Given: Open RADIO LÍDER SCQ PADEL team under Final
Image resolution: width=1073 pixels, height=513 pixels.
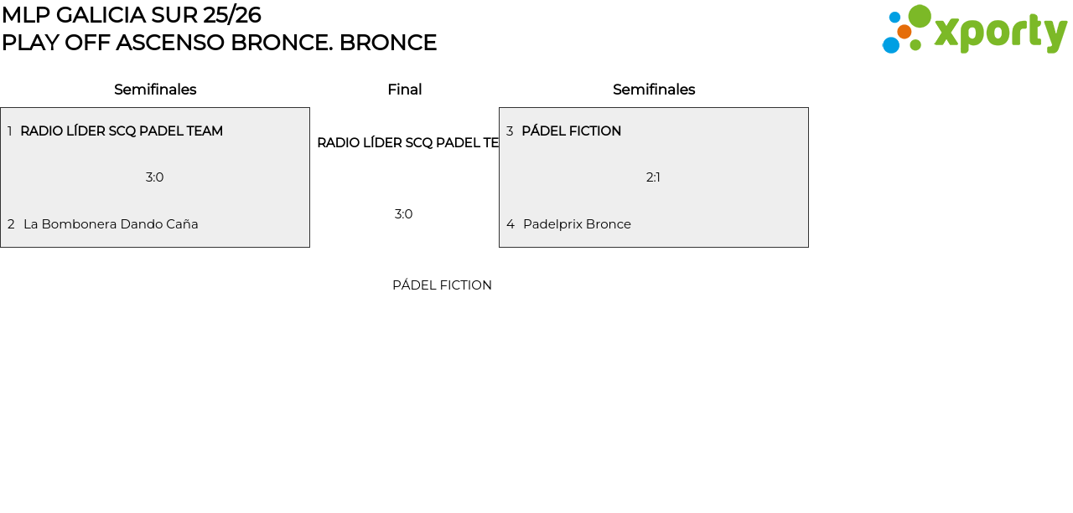Looking at the screenshot, I should 407,143.
